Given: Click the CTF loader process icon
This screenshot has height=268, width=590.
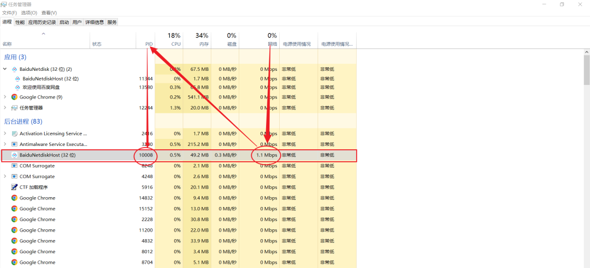Looking at the screenshot, I should click(x=14, y=187).
